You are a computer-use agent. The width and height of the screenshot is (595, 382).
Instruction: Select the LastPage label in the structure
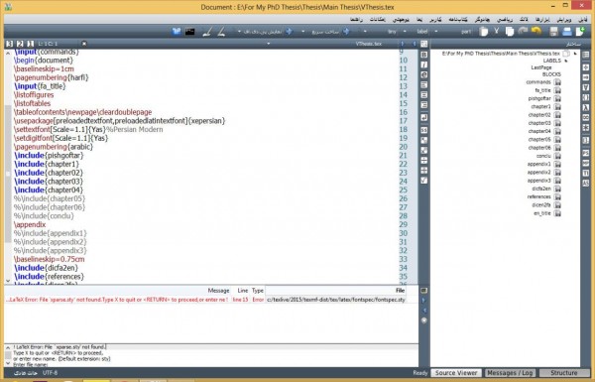point(541,67)
